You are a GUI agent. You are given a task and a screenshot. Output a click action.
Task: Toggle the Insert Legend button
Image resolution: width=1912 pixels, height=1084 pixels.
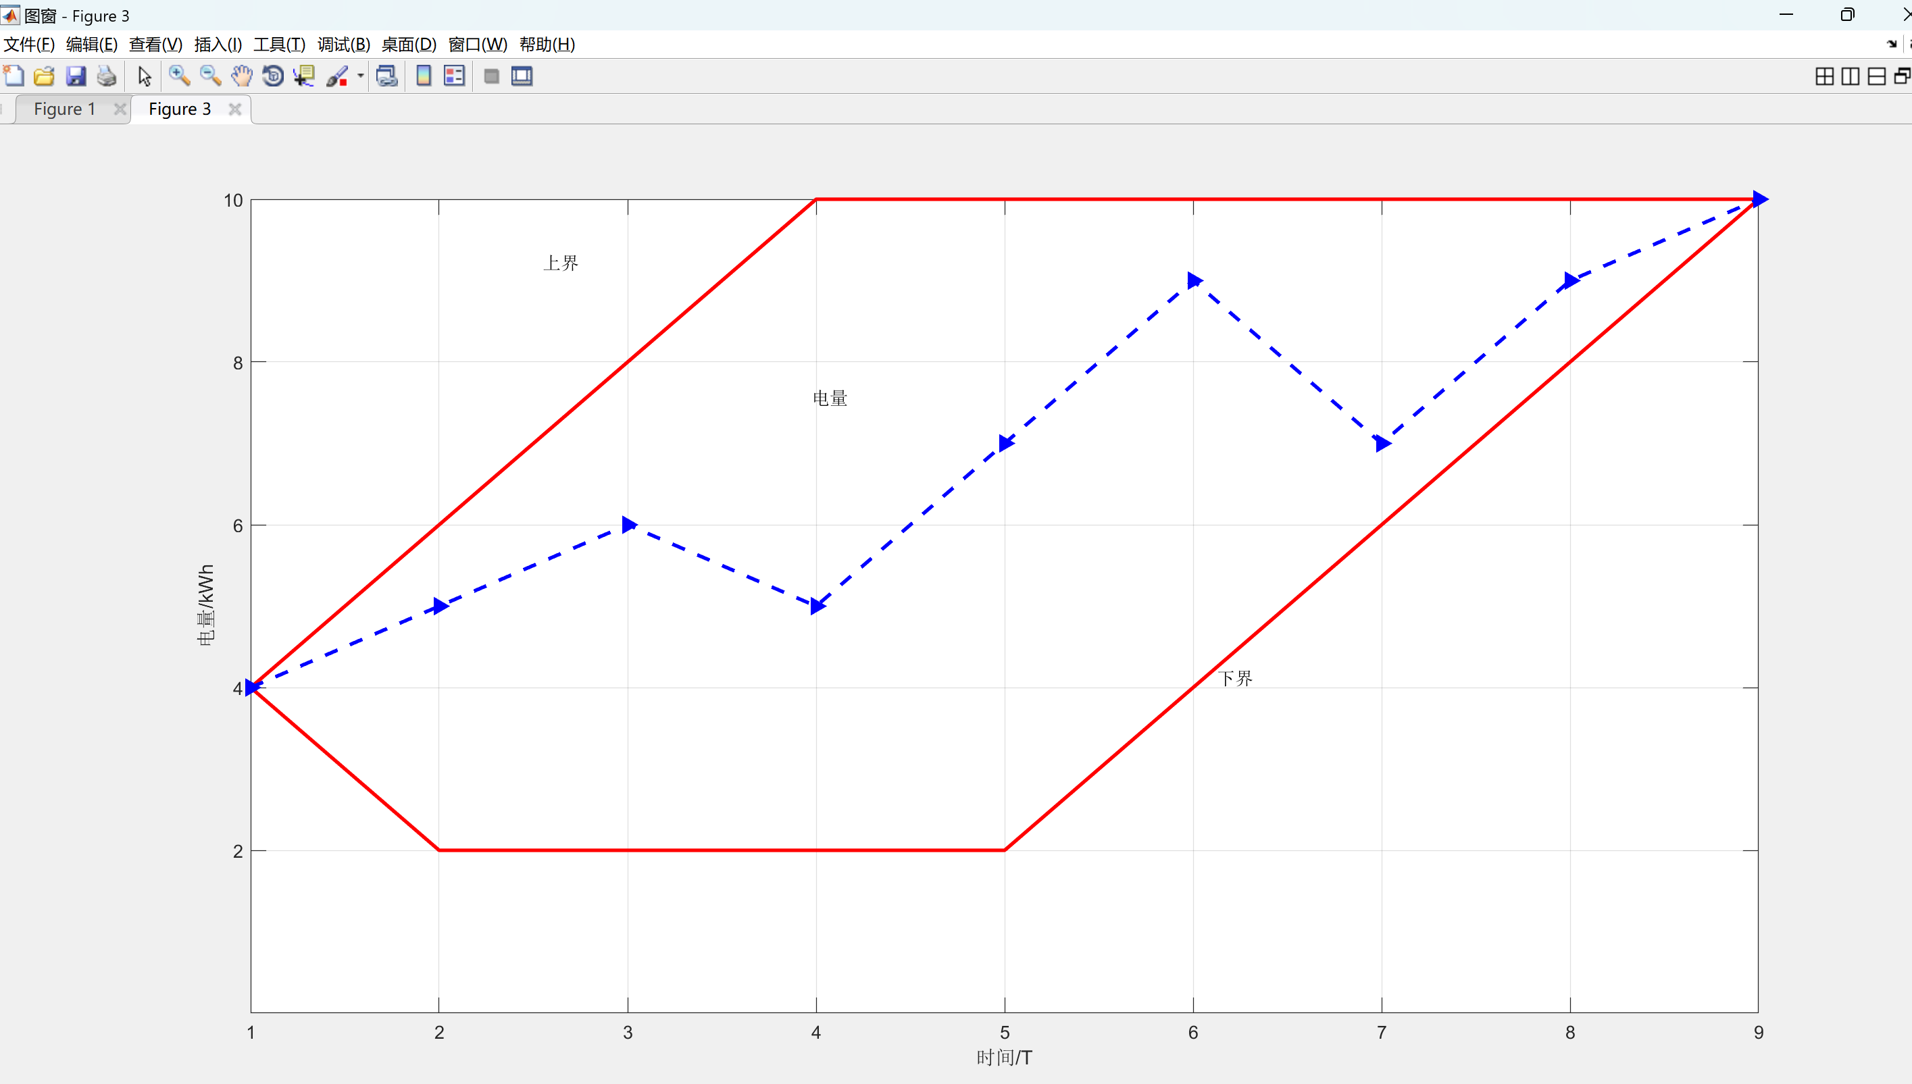click(x=454, y=76)
